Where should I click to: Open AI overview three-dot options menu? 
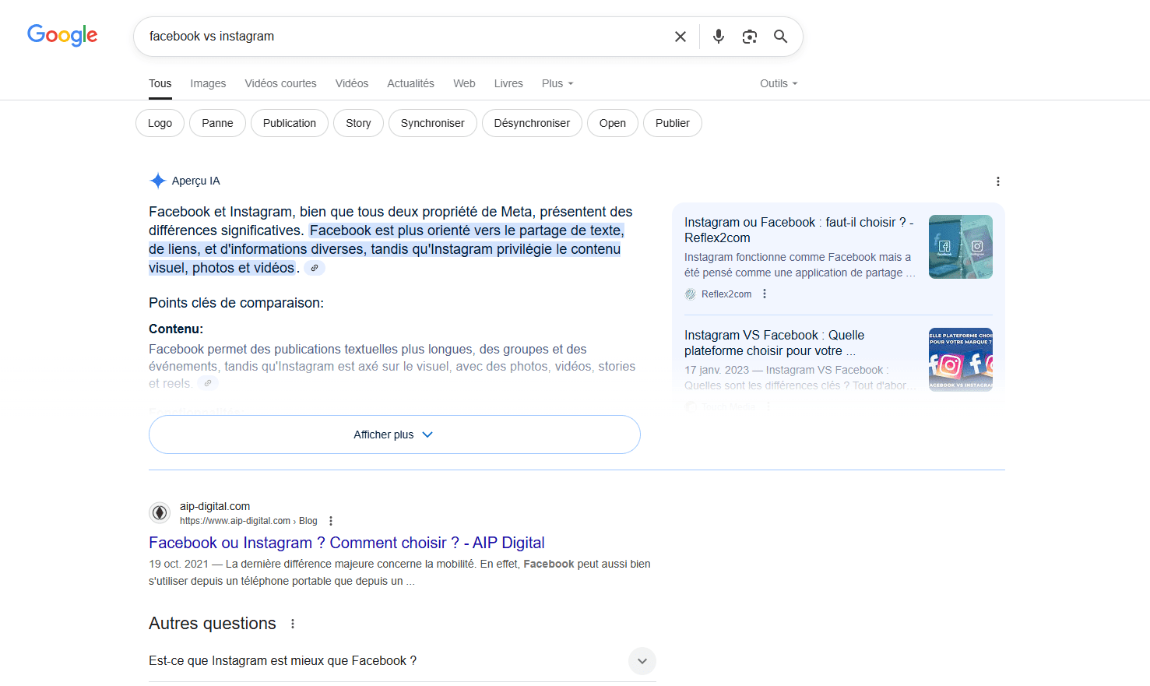(998, 181)
